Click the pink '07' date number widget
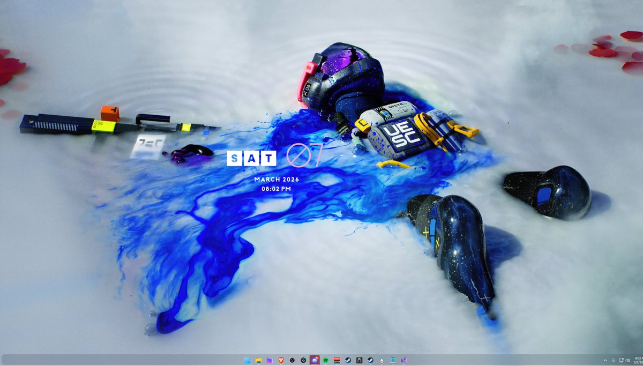The image size is (643, 366). pyautogui.click(x=304, y=156)
